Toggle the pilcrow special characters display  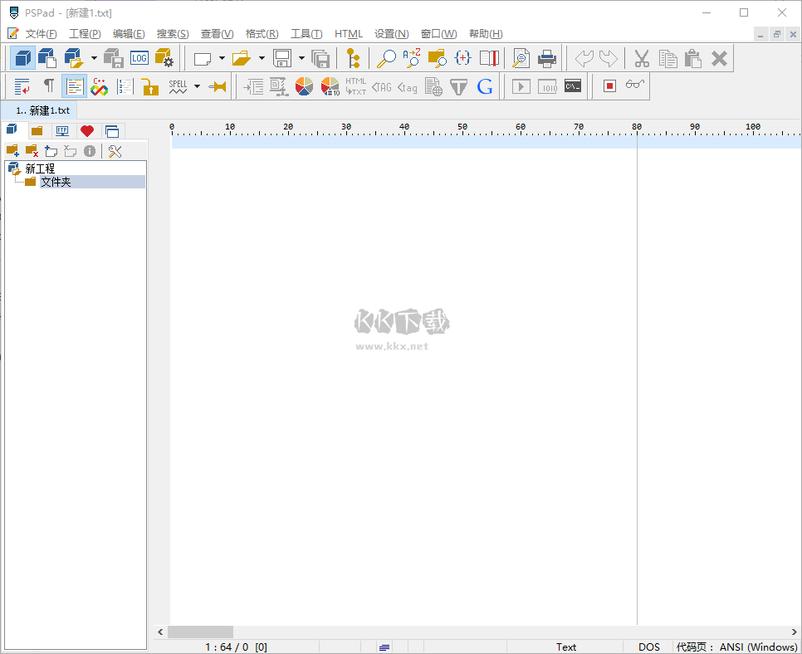pyautogui.click(x=49, y=85)
